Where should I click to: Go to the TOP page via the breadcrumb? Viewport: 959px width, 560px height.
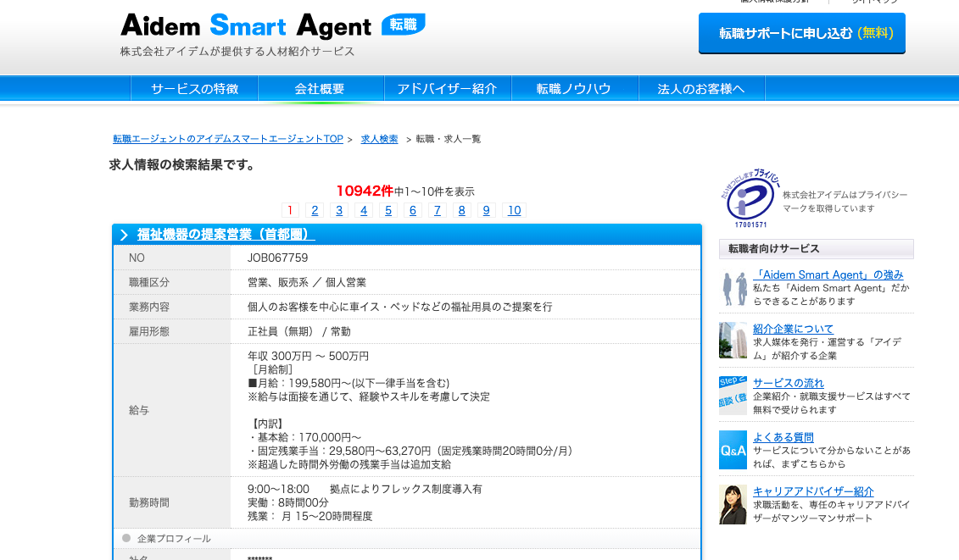(x=227, y=138)
